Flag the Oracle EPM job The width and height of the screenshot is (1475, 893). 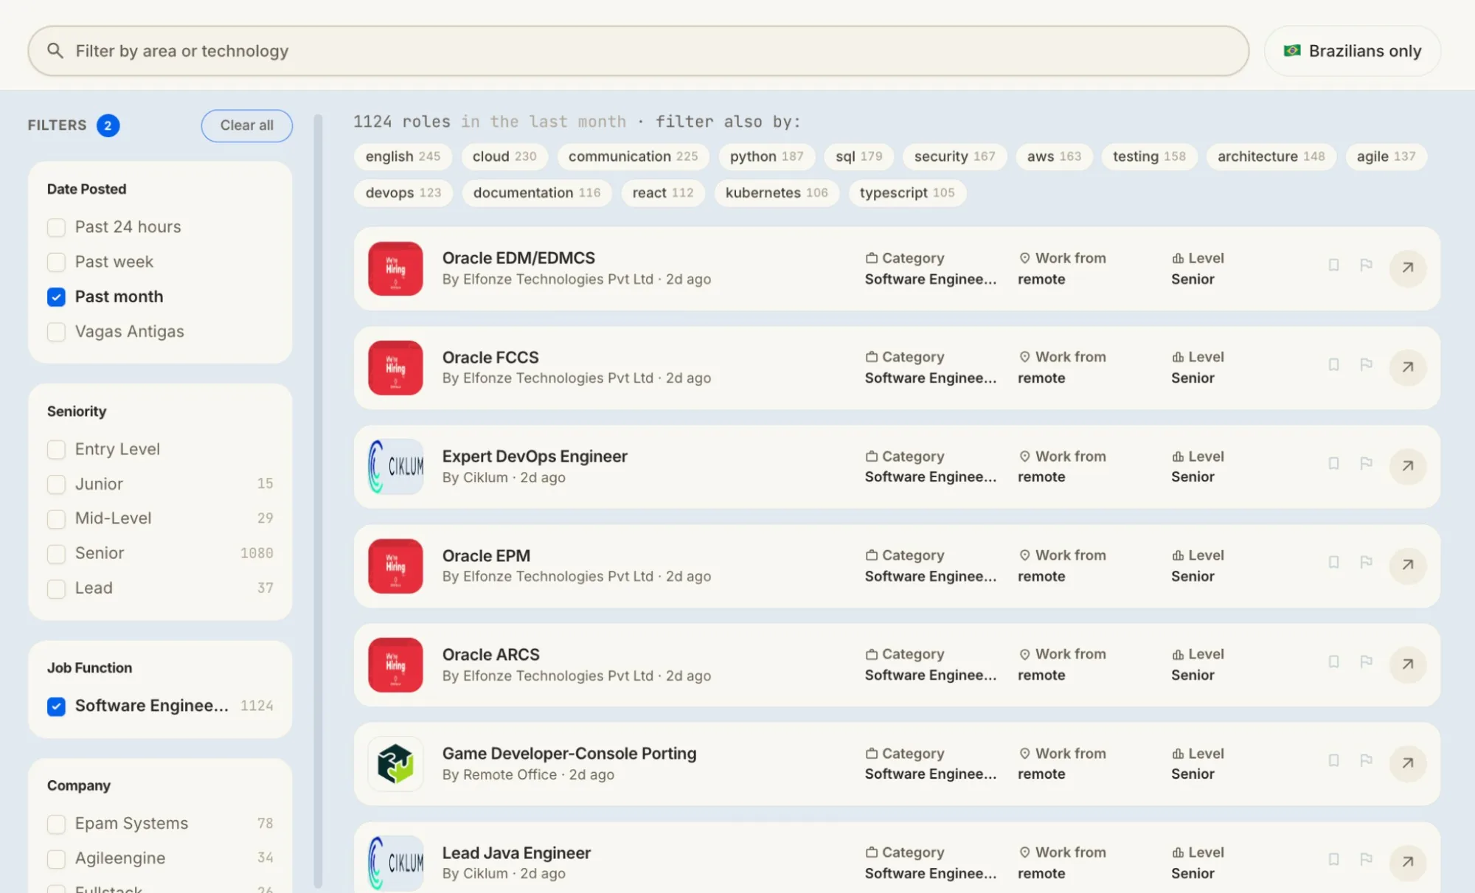[1366, 563]
